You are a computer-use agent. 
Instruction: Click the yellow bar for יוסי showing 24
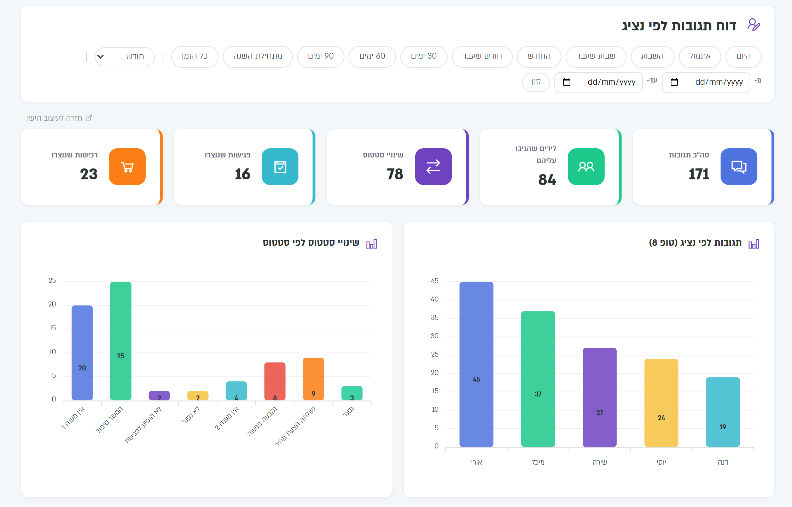661,403
